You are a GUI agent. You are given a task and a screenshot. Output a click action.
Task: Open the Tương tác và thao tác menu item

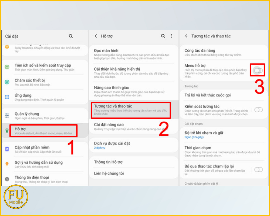click(x=131, y=110)
